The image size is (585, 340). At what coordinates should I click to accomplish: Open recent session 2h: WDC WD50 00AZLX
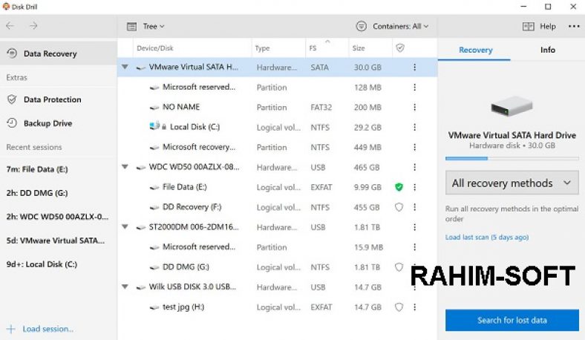tap(57, 217)
